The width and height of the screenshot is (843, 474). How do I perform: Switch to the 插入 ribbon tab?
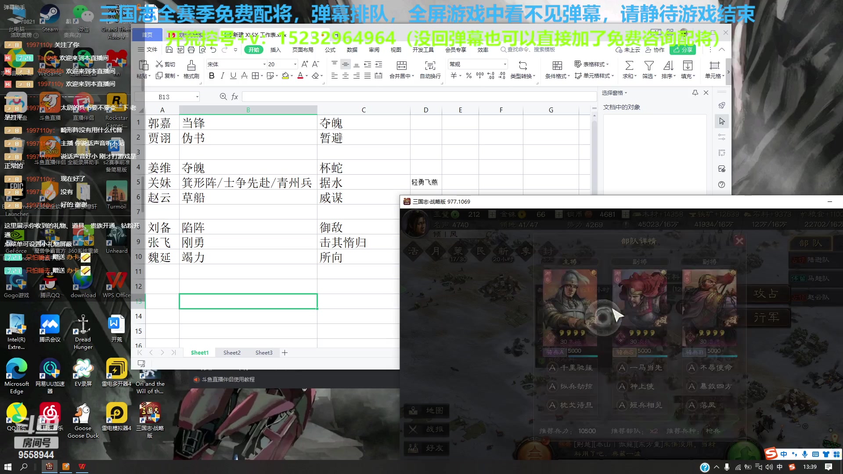[x=275, y=50]
